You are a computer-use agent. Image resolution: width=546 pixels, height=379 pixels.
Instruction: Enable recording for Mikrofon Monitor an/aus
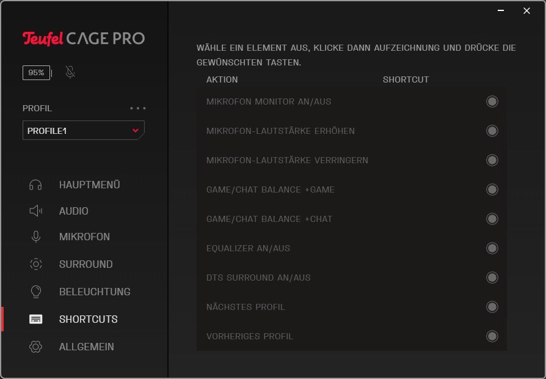(492, 101)
